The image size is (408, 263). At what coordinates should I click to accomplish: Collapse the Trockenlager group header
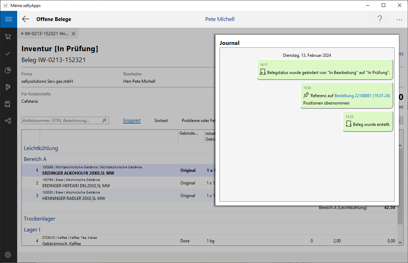[x=40, y=218]
